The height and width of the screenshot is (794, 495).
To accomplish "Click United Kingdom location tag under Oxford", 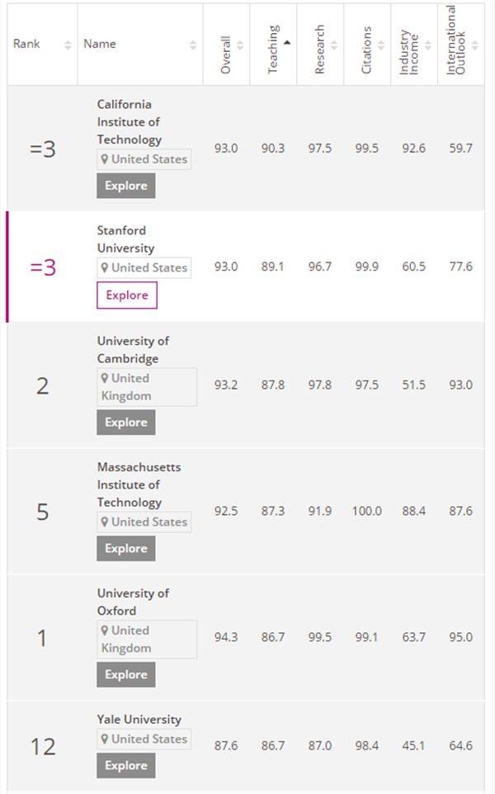I will 147,639.
